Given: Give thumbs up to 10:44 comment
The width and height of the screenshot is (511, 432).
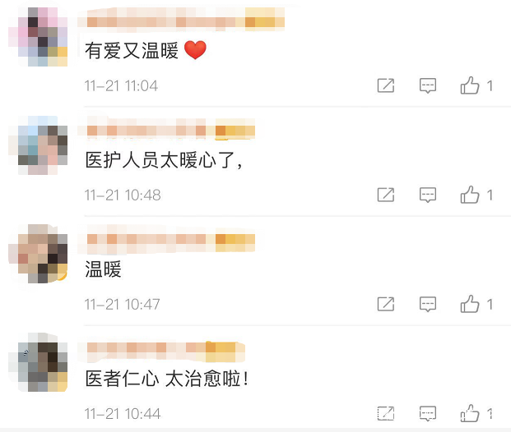Looking at the screenshot, I should point(470,413).
